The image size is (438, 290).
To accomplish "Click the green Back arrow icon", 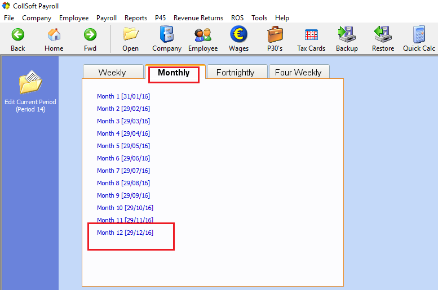I will click(x=18, y=35).
